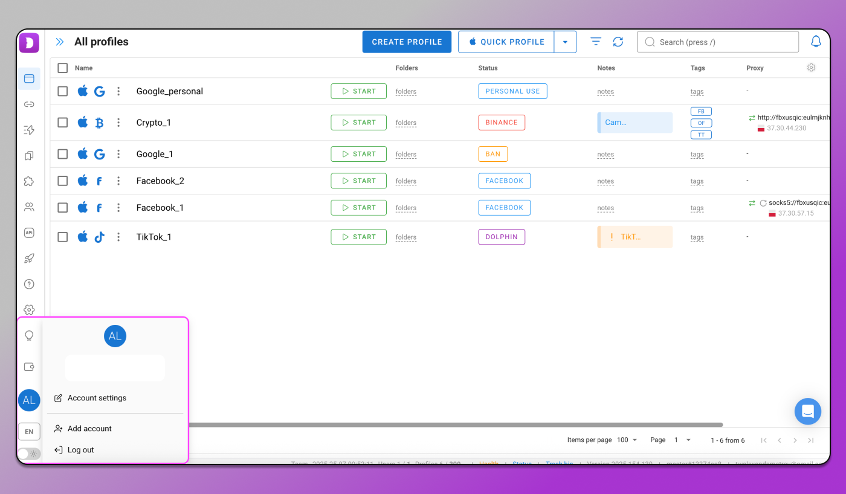Open the three-dot menu for TikTok_1
The image size is (846, 494).
pyautogui.click(x=118, y=237)
